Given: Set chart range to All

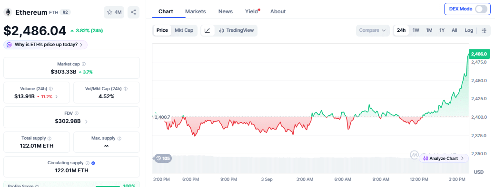Looking at the screenshot, I should pos(454,30).
